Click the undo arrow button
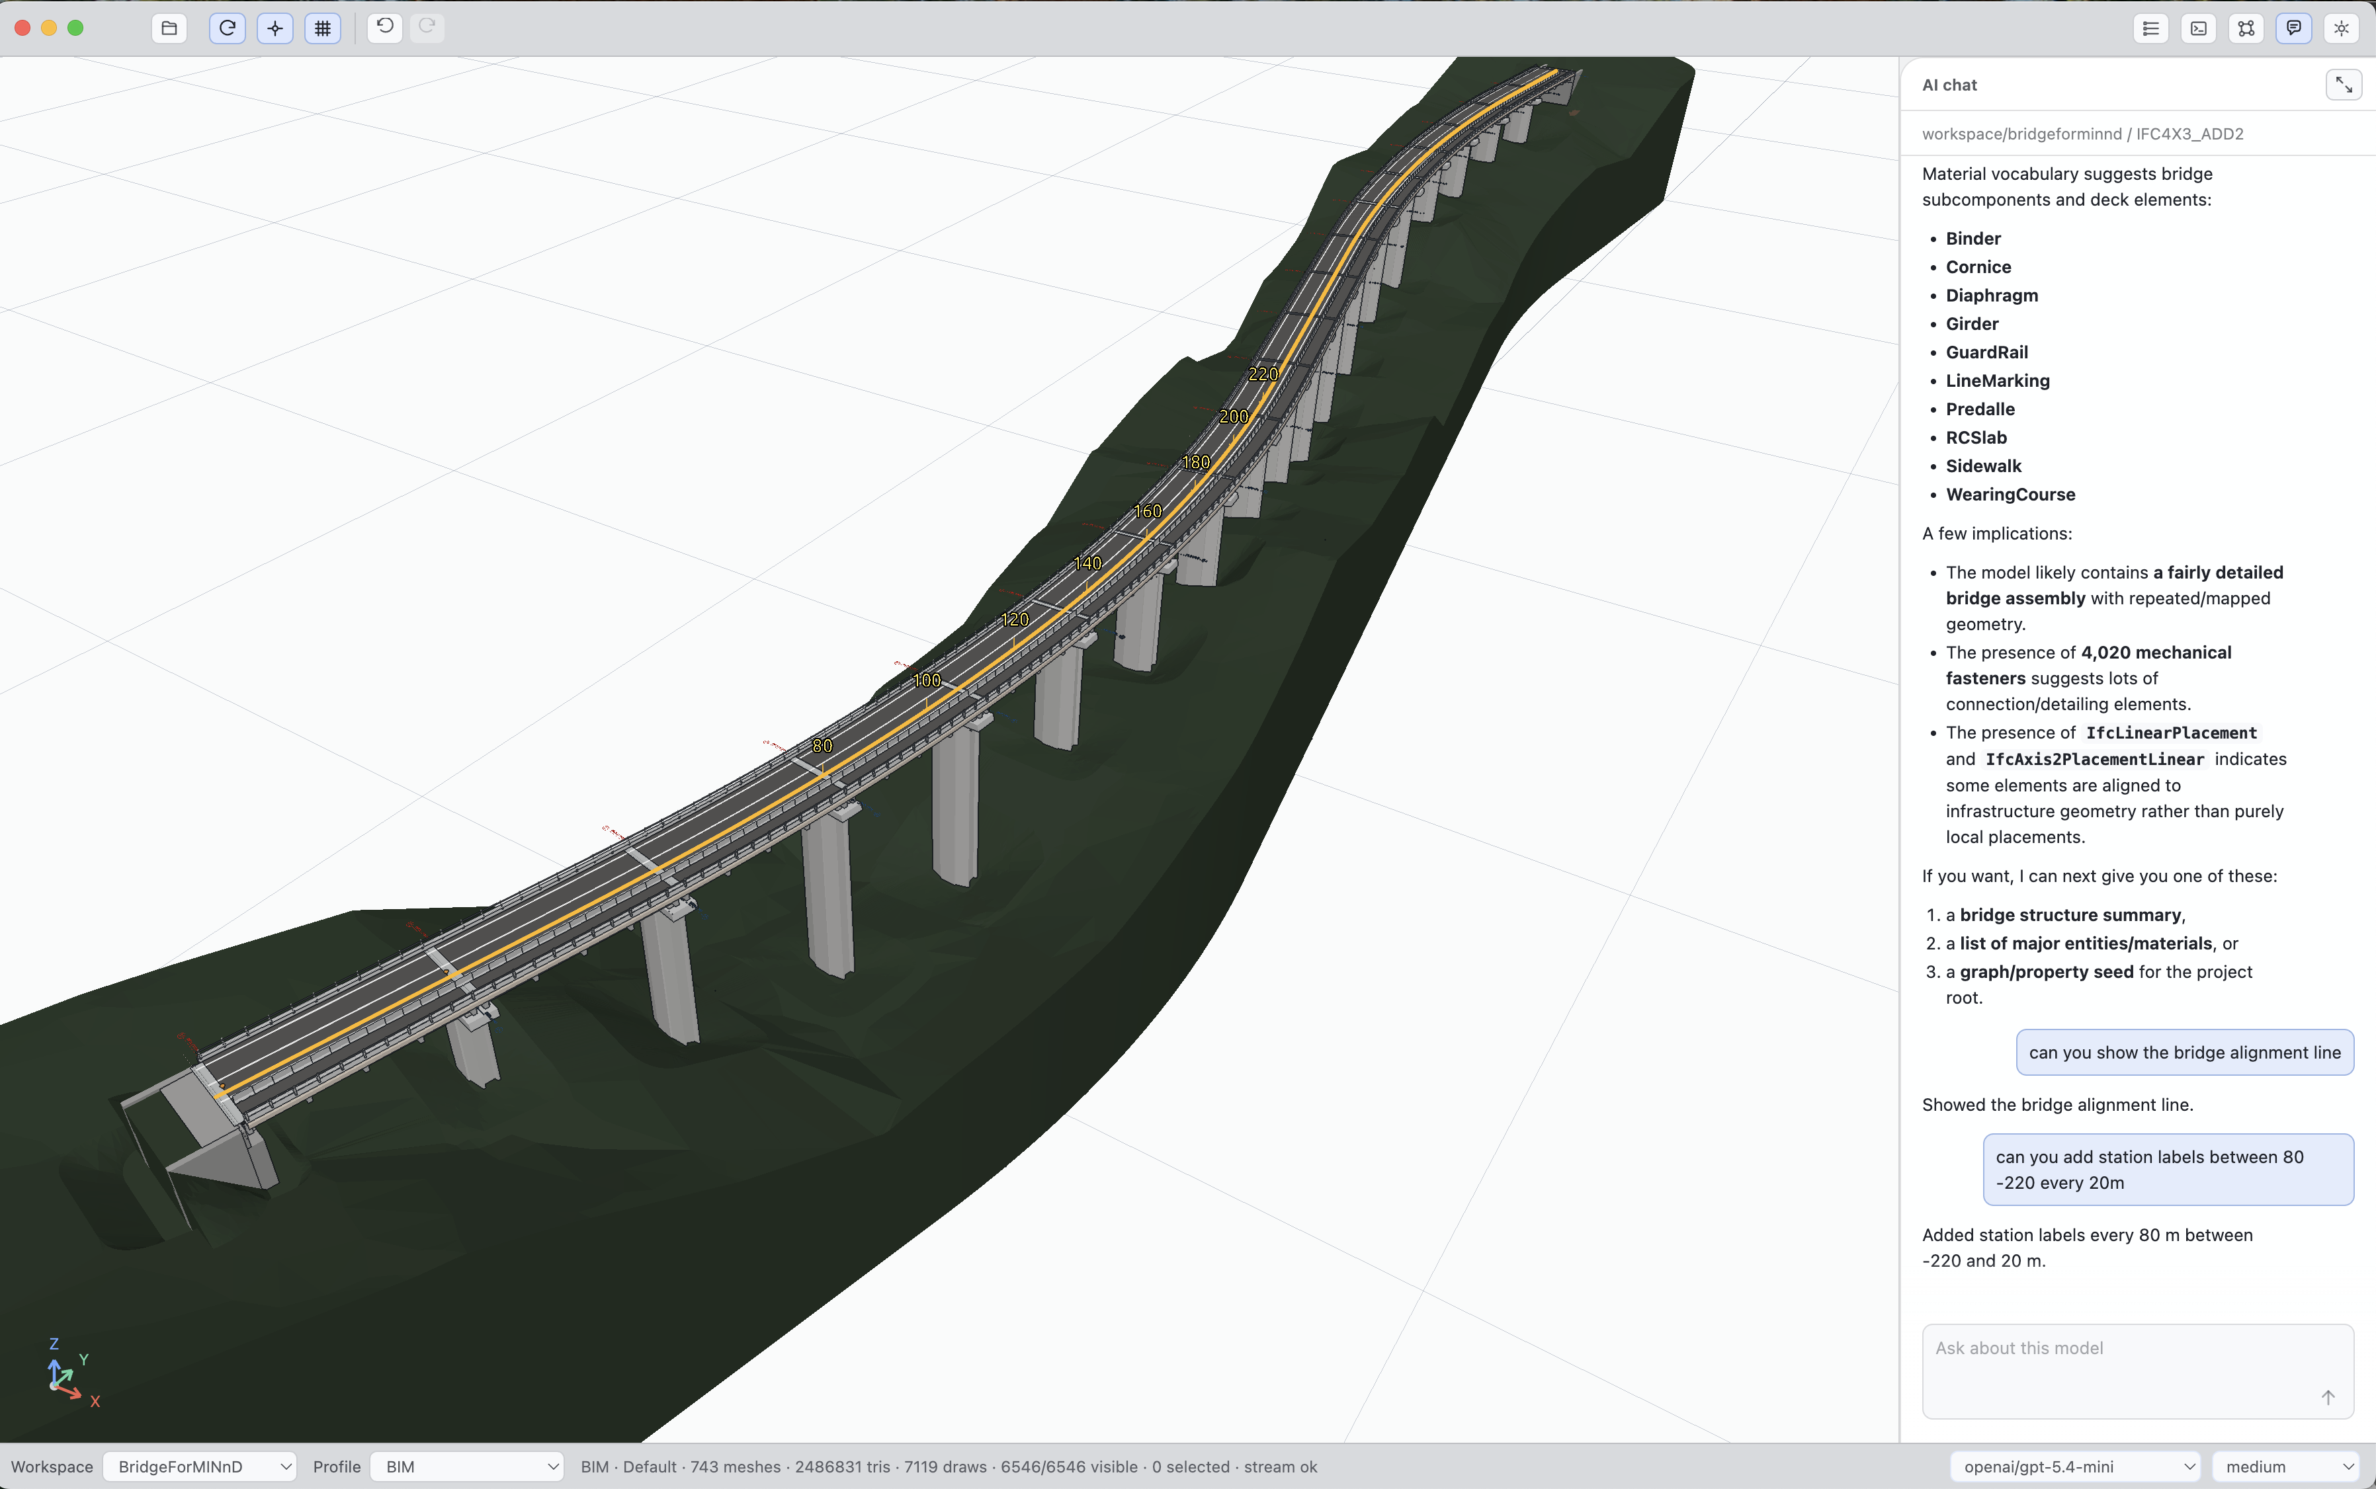Viewport: 2376px width, 1489px height. (x=385, y=28)
